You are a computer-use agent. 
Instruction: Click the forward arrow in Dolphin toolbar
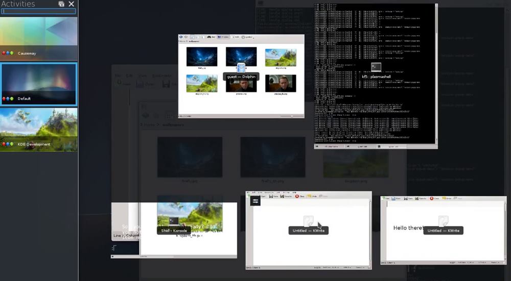(x=186, y=37)
